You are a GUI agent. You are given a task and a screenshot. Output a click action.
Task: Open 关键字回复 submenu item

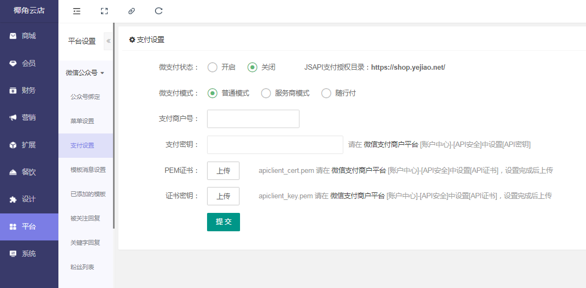pyautogui.click(x=85, y=243)
